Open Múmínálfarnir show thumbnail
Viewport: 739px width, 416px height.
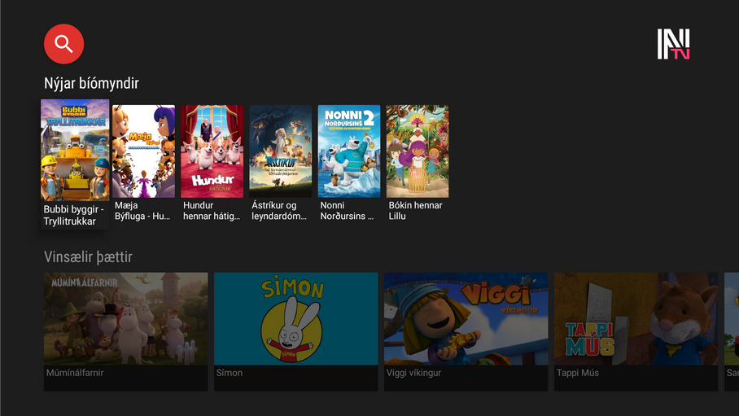[126, 318]
